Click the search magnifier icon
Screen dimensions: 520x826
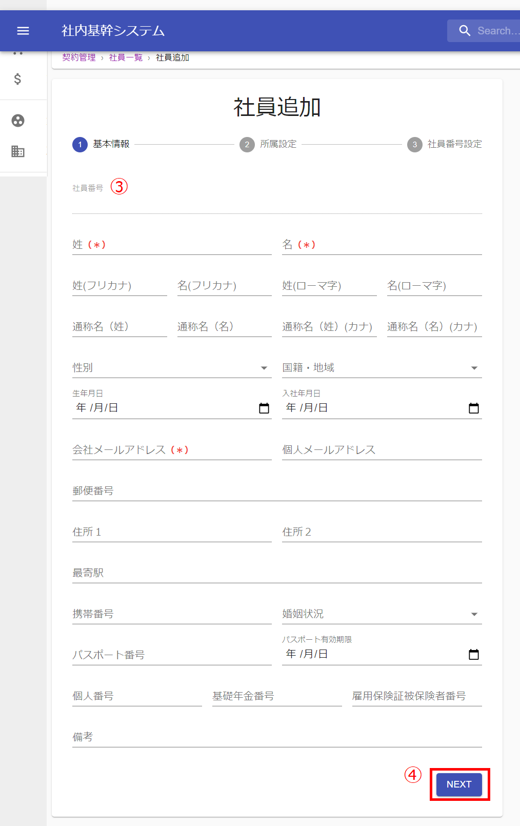pos(465,31)
